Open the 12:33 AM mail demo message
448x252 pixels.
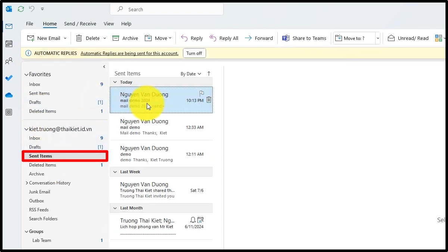pyautogui.click(x=161, y=127)
